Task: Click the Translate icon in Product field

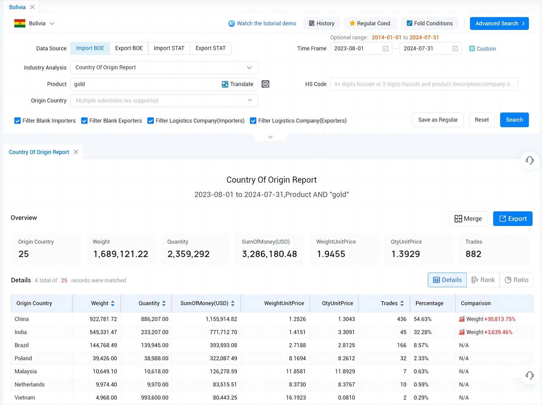Action: click(225, 84)
